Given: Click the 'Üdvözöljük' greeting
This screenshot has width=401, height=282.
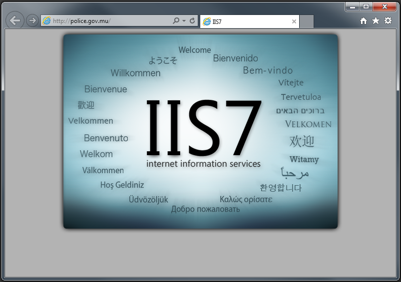Looking at the screenshot, I should 148,200.
